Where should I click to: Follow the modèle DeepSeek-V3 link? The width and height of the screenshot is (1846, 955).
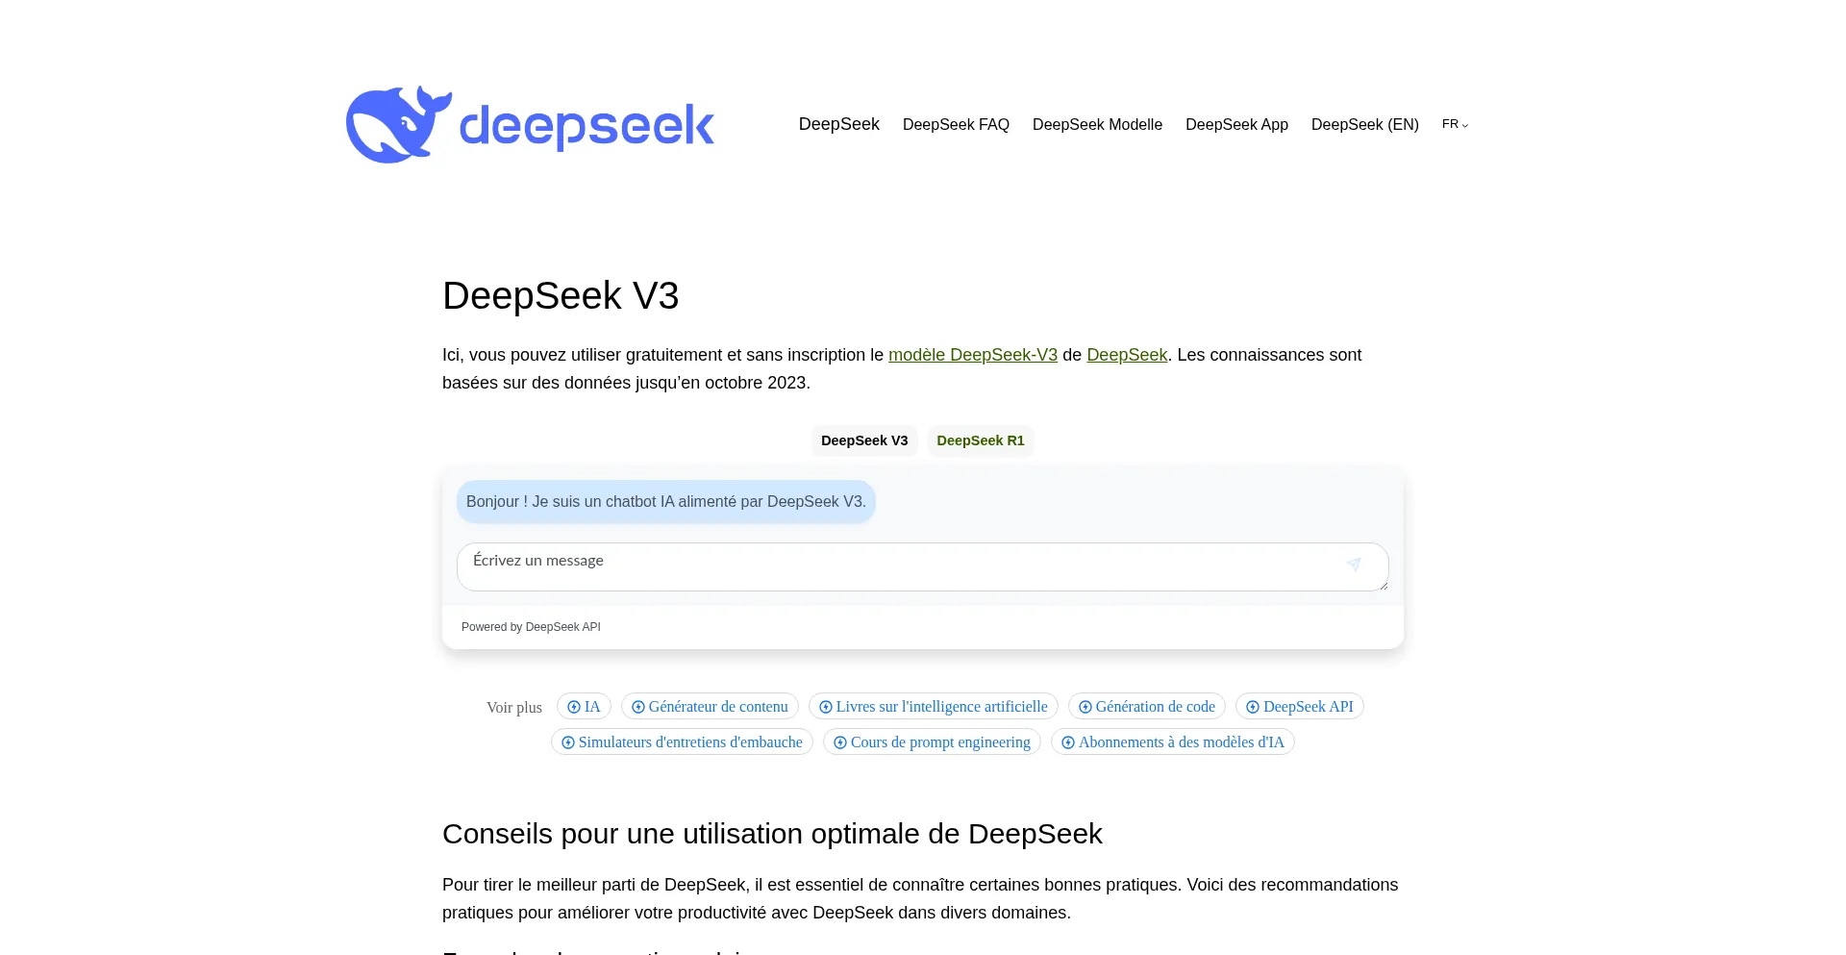(x=973, y=355)
